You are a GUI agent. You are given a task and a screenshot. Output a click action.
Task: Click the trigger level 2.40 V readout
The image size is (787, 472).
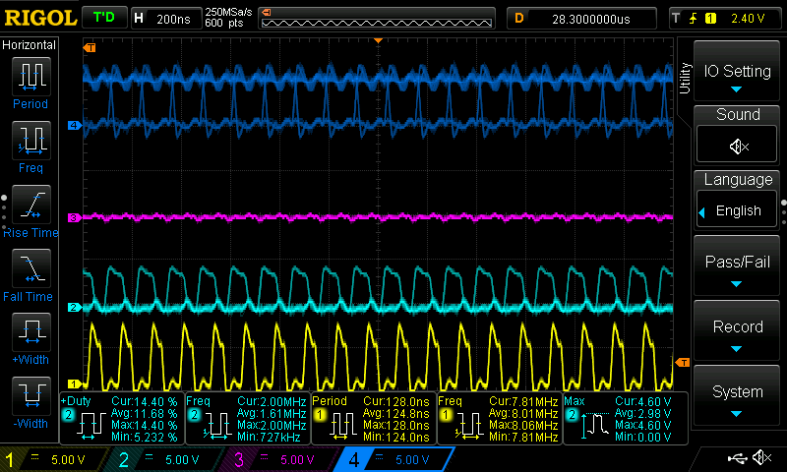pos(748,19)
